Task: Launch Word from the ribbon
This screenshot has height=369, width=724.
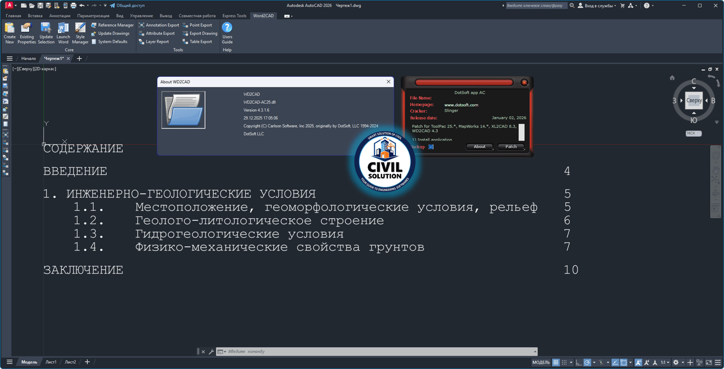Action: point(63,33)
